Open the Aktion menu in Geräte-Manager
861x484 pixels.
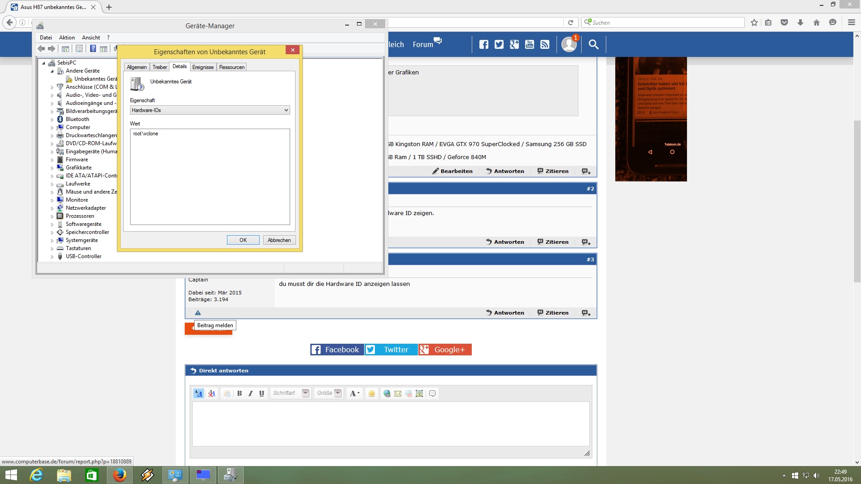[67, 38]
